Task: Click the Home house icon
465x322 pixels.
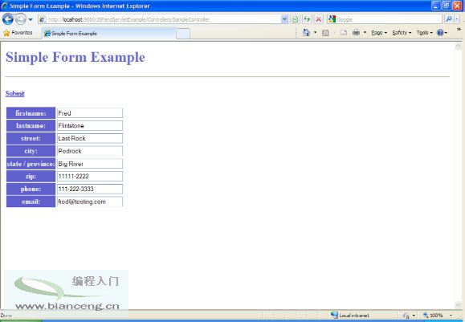Action: (x=306, y=32)
